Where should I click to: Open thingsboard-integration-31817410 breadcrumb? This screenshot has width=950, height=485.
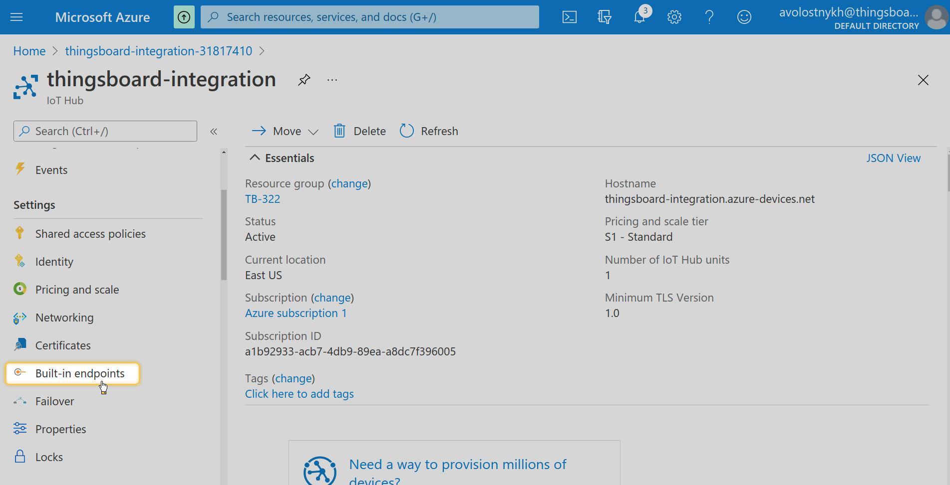(x=159, y=51)
